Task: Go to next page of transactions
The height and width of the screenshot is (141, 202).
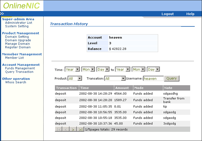Action: point(73,129)
